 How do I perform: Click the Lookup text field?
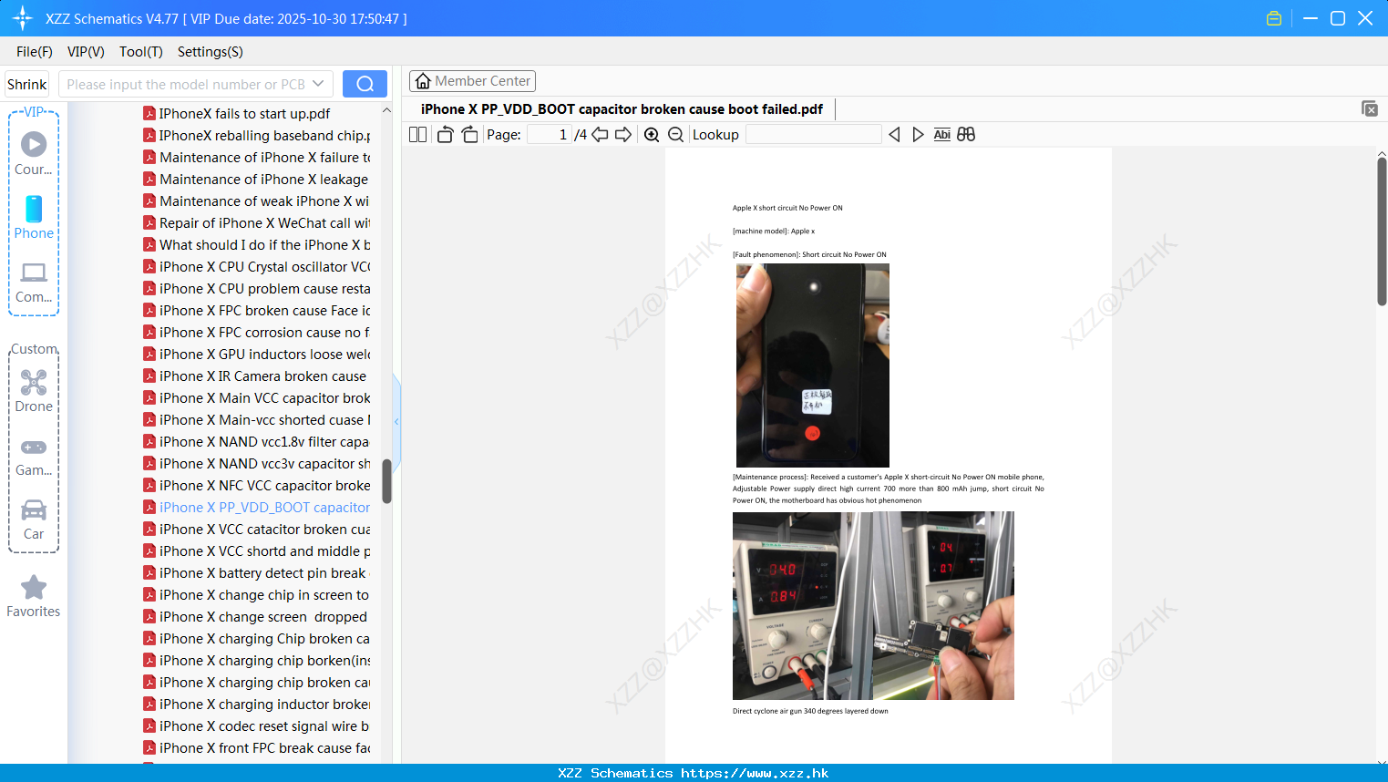[x=813, y=135]
